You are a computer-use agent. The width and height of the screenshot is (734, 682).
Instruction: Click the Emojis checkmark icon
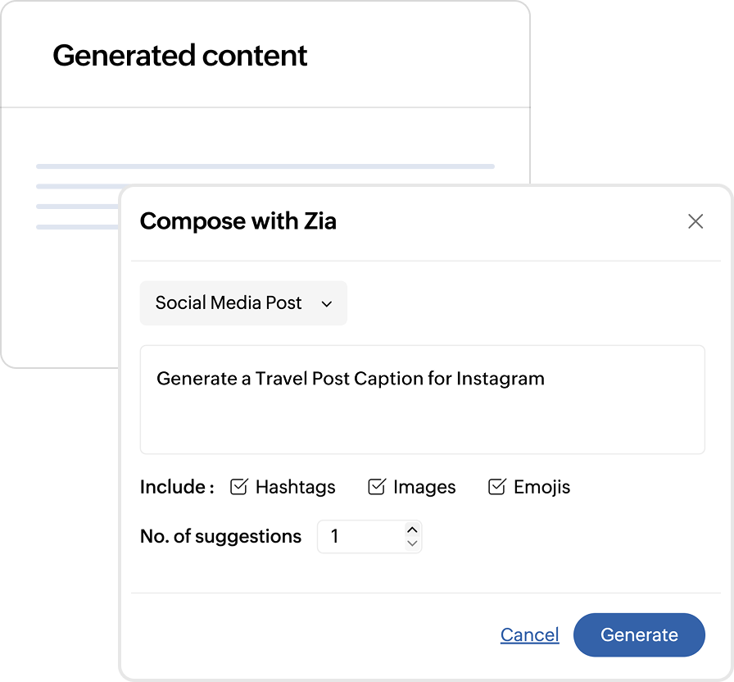tap(496, 486)
